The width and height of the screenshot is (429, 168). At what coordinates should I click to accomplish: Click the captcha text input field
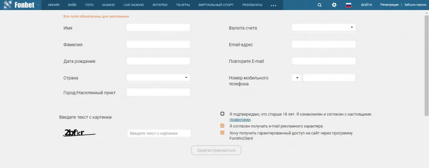coord(159,133)
